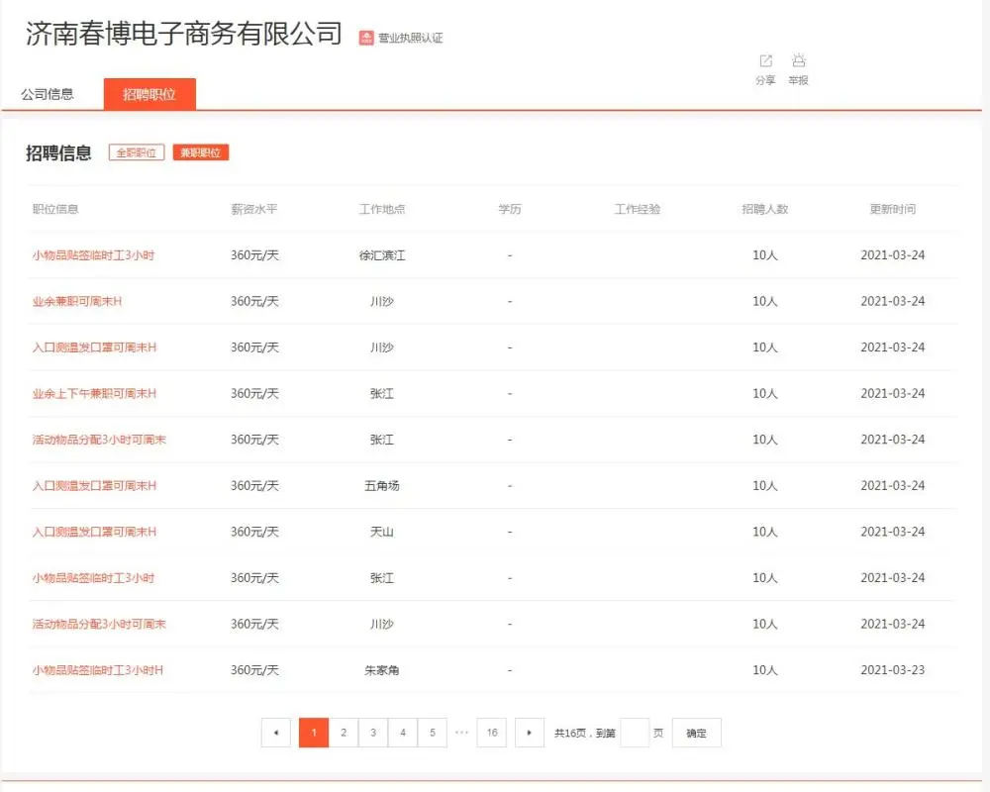Toggle the 全职职位 filter
Screen dimensions: 990x792
(x=136, y=152)
